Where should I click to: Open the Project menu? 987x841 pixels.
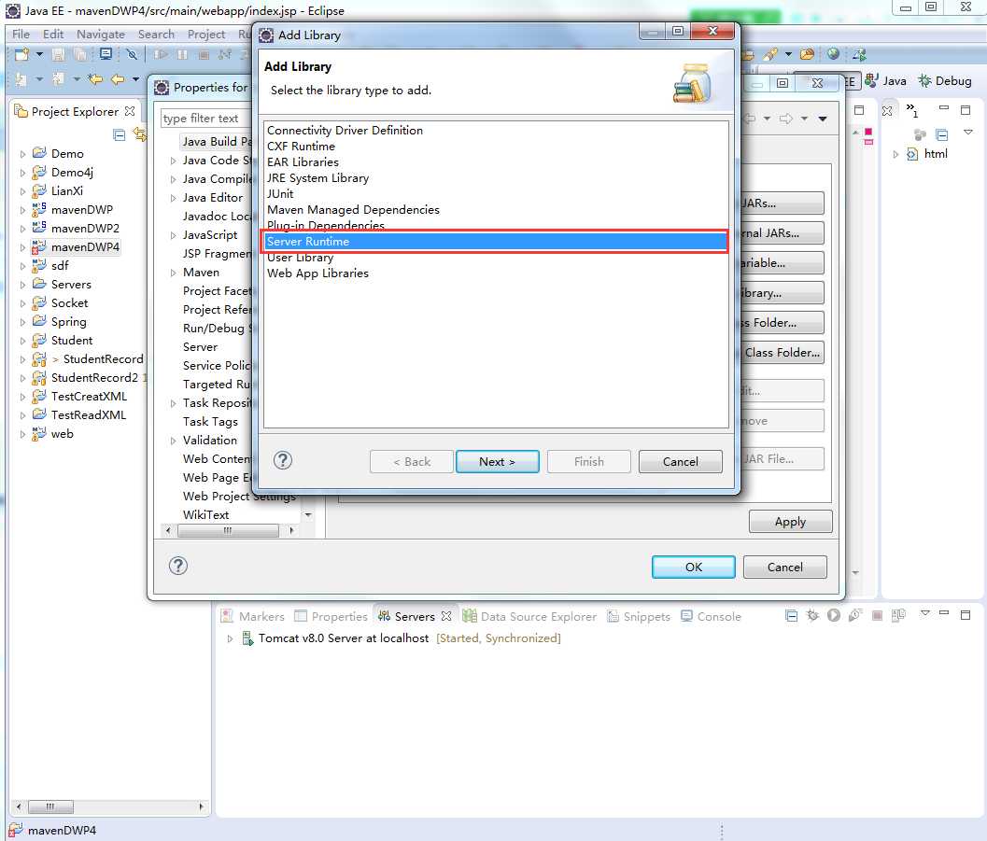pos(205,34)
